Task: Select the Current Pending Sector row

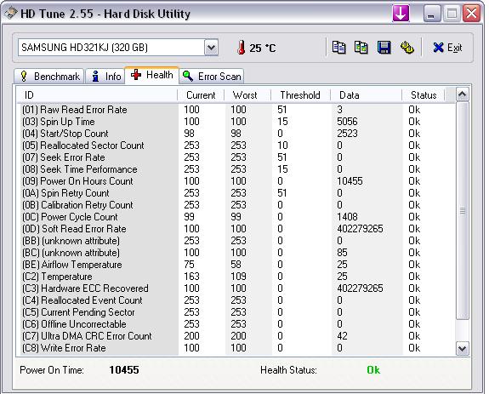Action: (237, 312)
